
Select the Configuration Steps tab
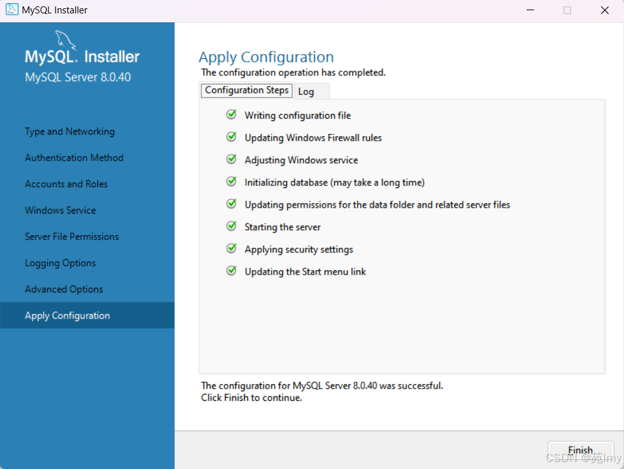click(x=246, y=90)
